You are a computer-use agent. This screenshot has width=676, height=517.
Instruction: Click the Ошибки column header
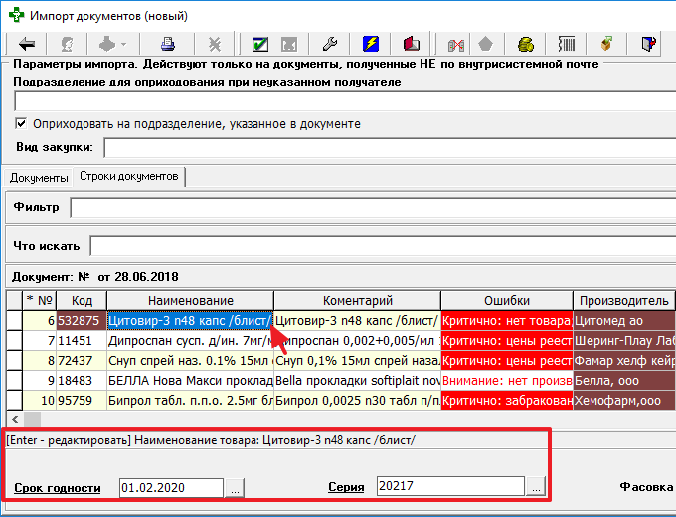tap(507, 300)
